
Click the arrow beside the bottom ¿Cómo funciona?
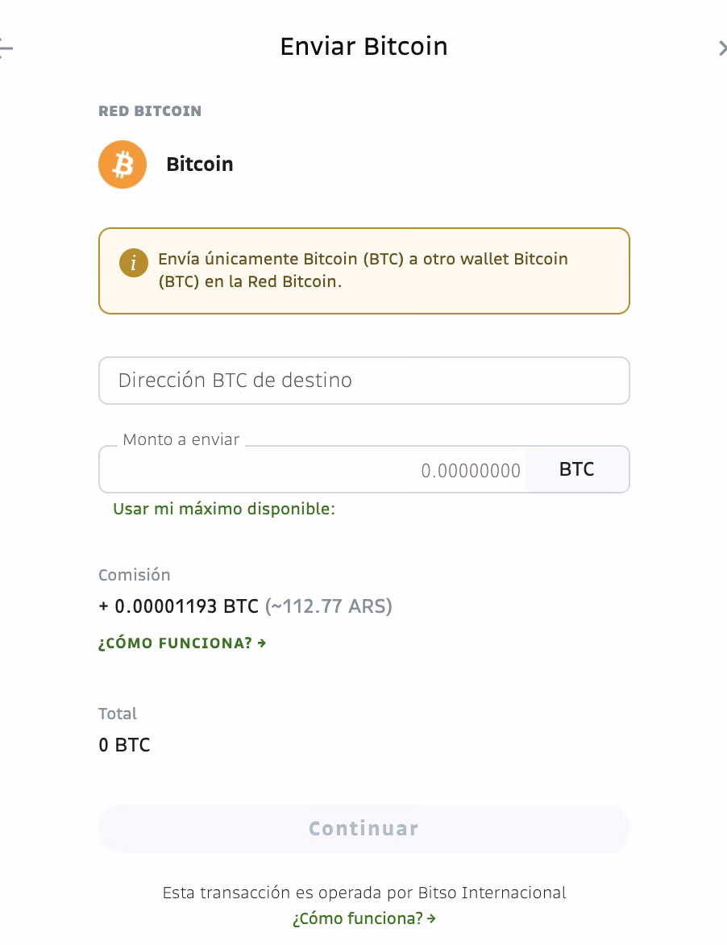(430, 918)
